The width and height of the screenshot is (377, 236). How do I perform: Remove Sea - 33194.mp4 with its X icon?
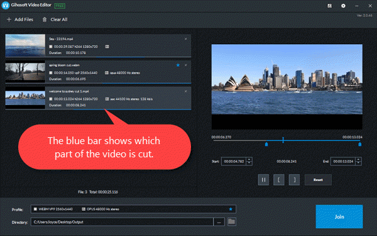pos(185,39)
